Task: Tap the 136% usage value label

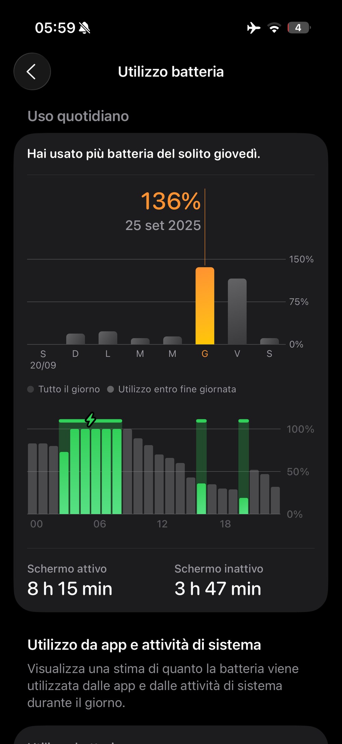Action: (170, 201)
